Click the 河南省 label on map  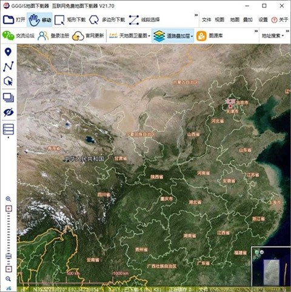(204, 173)
